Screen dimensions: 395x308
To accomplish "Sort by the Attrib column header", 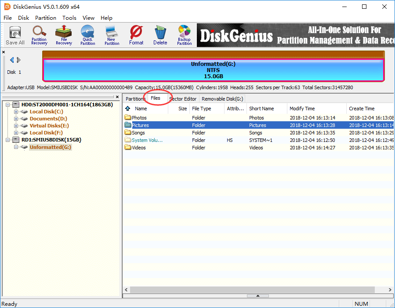I will 236,109.
